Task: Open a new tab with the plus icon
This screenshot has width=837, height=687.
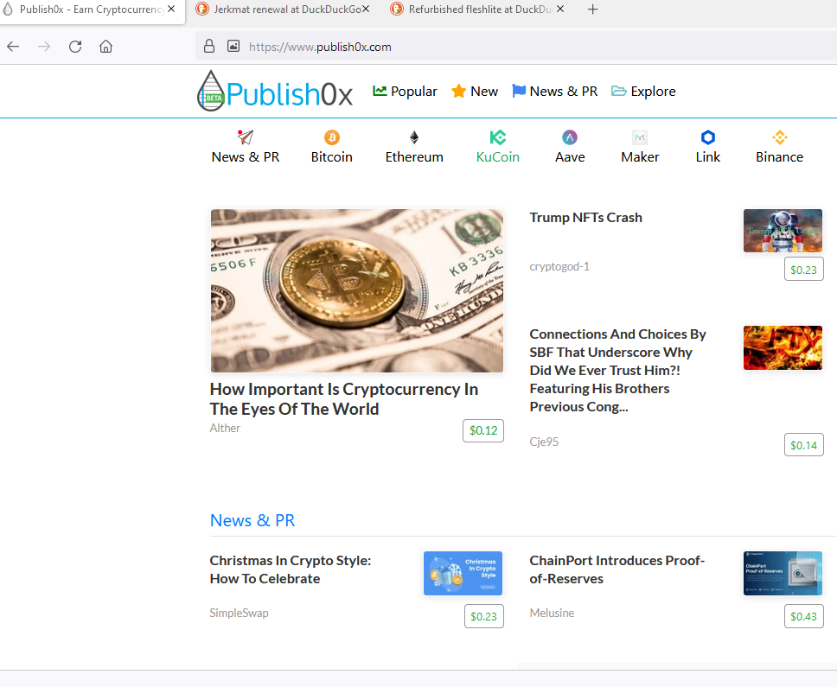Action: coord(592,9)
